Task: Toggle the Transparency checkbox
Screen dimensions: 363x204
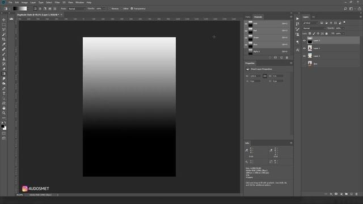Action: (132, 8)
